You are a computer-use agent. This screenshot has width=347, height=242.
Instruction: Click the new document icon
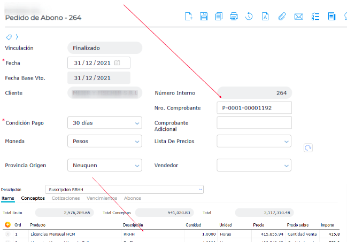point(188,17)
